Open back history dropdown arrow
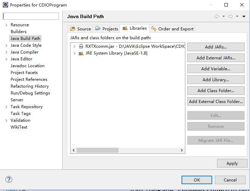Viewport: 250px width, 191px height. tap(223, 16)
